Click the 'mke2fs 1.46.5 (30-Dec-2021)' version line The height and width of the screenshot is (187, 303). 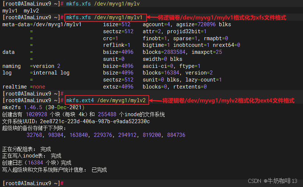tap(44, 107)
